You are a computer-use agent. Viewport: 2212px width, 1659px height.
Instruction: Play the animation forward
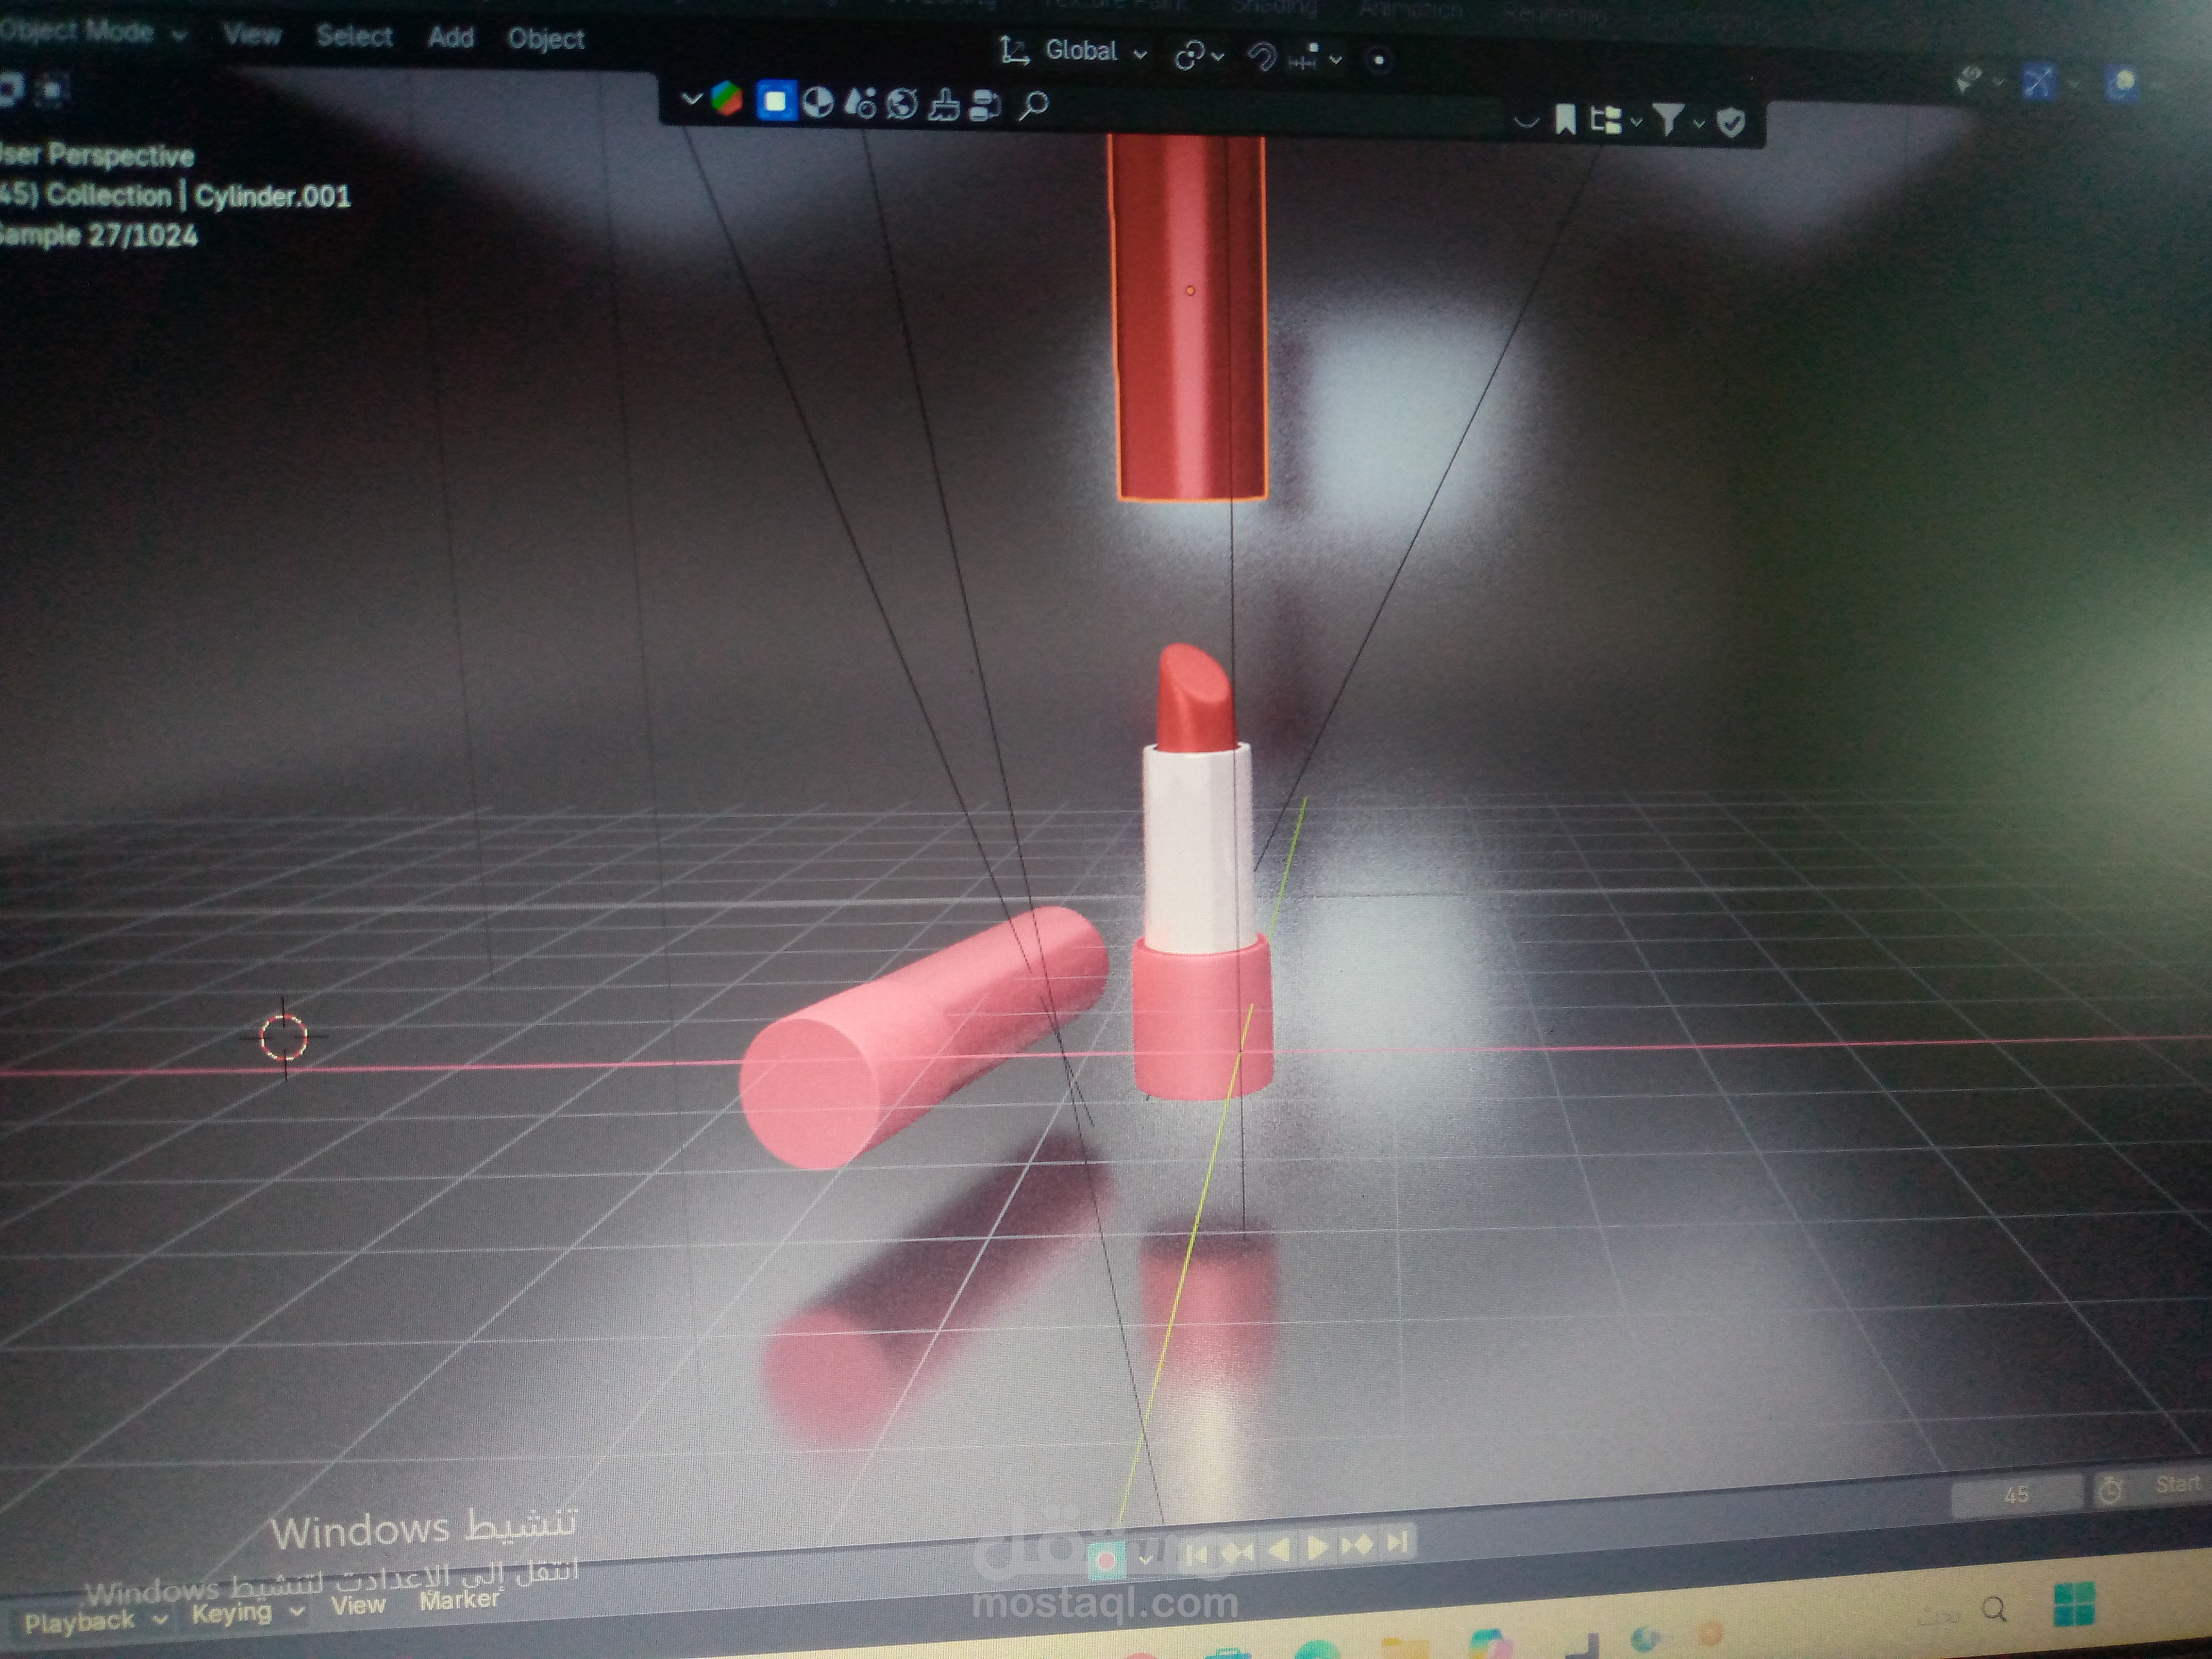pos(1318,1548)
